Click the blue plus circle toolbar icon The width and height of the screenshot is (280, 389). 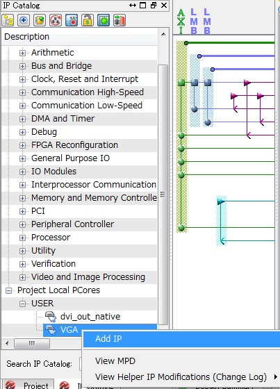coord(24,20)
